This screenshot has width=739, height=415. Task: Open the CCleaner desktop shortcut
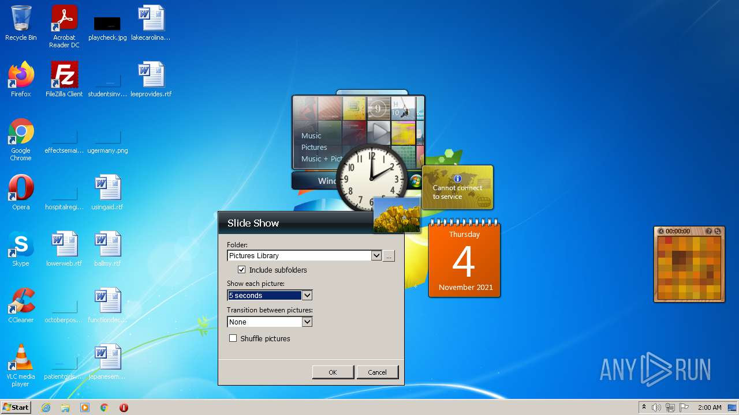[21, 305]
